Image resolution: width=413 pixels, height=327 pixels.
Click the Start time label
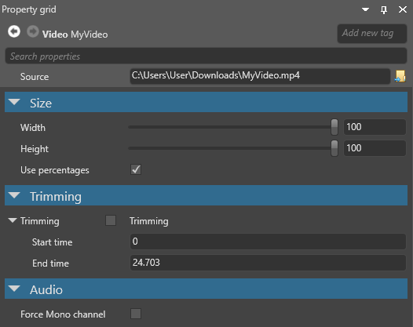[52, 242]
